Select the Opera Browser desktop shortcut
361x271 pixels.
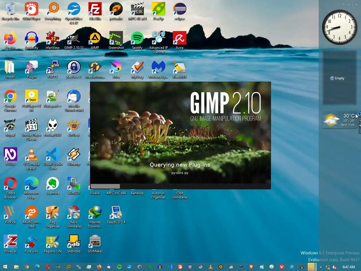click(x=10, y=188)
